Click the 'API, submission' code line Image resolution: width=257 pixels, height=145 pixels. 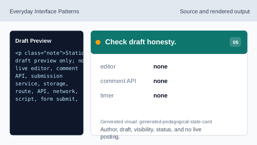pyautogui.click(x=39, y=76)
